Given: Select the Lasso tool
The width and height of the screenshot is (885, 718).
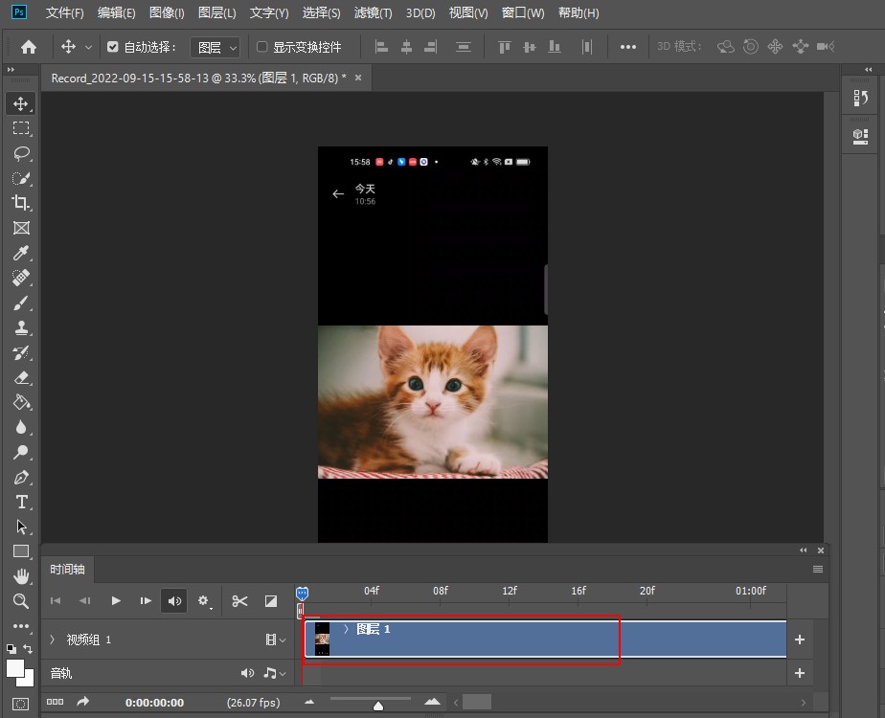Looking at the screenshot, I should tap(21, 153).
